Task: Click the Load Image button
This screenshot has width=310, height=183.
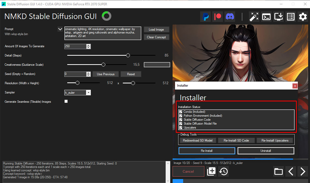Action: pos(156,30)
